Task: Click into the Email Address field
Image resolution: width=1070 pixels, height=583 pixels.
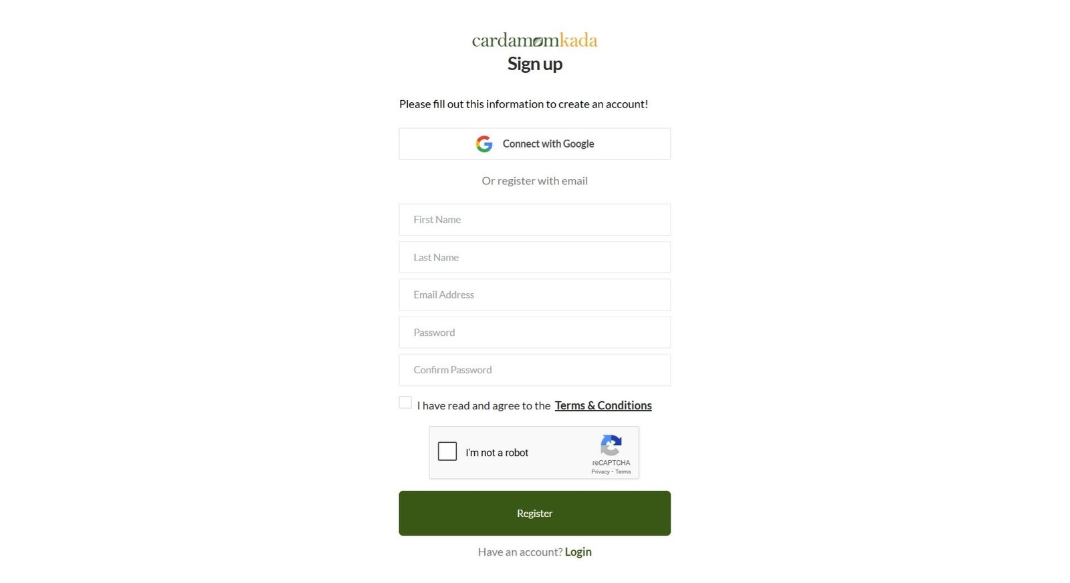Action: click(534, 295)
